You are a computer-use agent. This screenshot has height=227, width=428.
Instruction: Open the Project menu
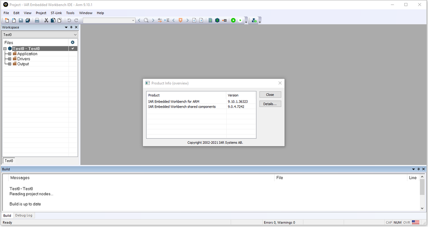tap(41, 13)
